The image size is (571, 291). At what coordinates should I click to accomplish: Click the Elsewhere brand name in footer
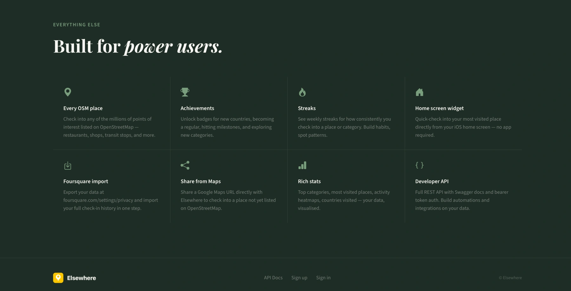coord(82,278)
